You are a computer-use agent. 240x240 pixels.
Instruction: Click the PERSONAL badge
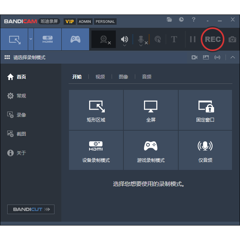point(105,22)
